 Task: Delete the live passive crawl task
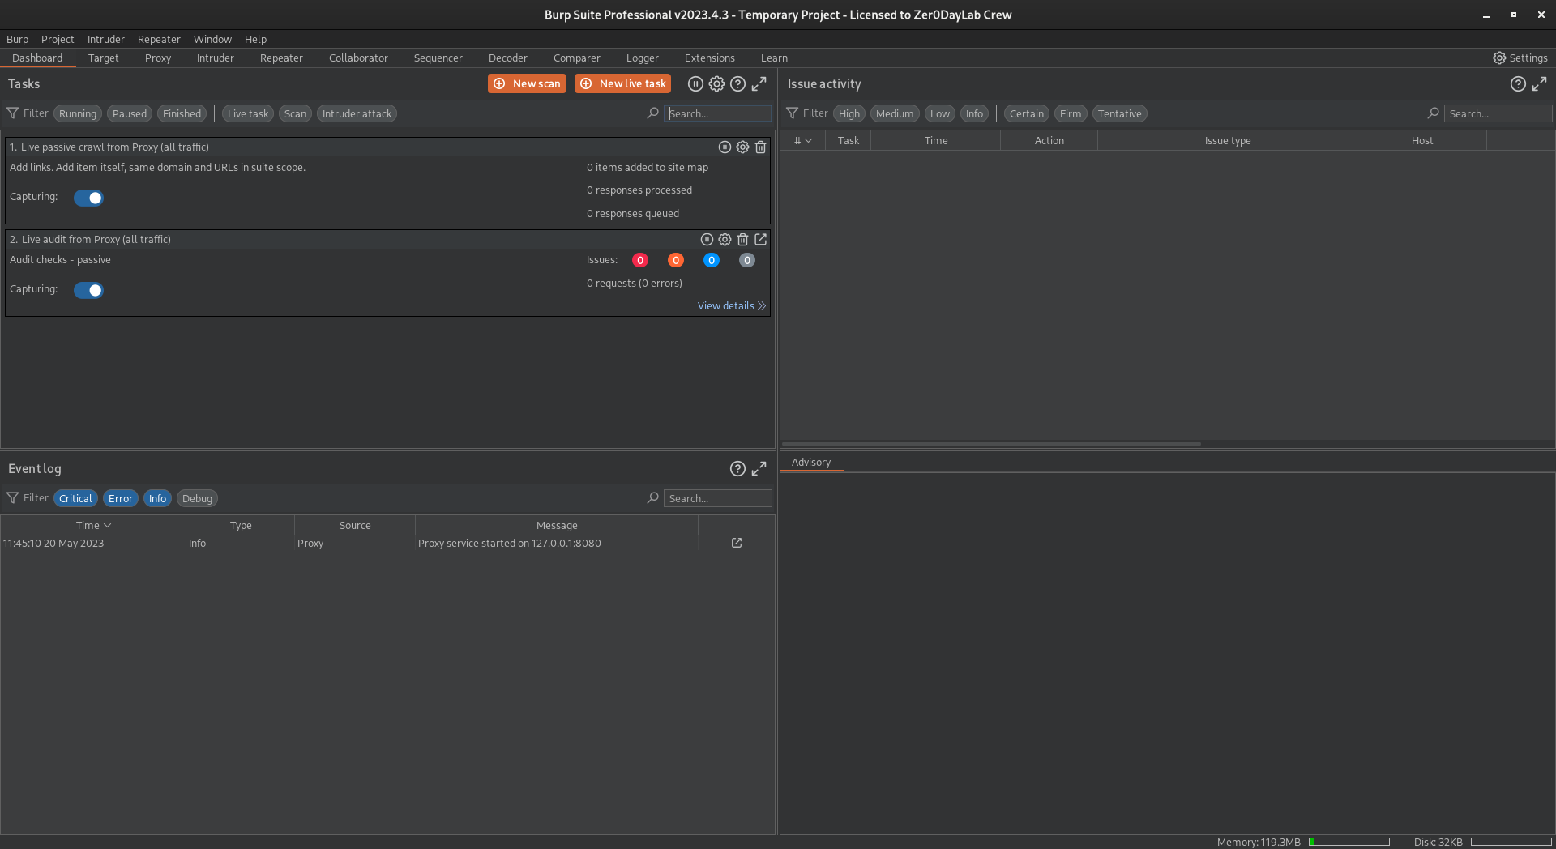tap(760, 147)
